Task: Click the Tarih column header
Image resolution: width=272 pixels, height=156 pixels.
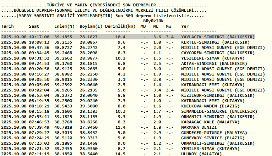Action: pos(7,26)
